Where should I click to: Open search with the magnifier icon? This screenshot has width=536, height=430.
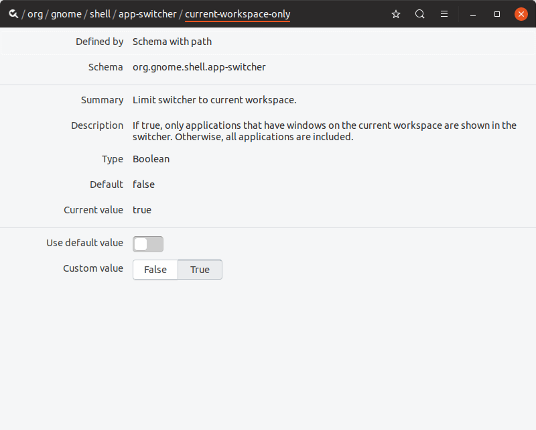pos(420,14)
